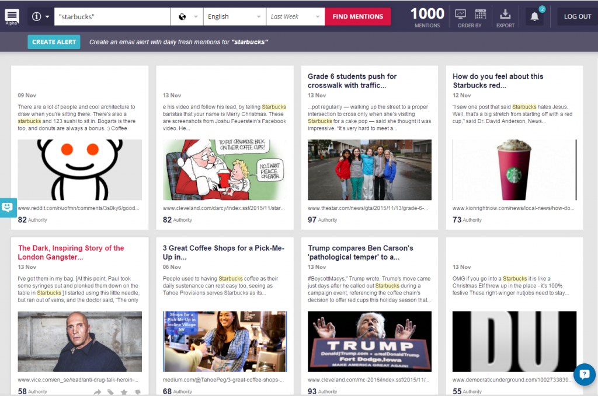The height and width of the screenshot is (396, 598).
Task: Click the www.thestar.com source URL
Action: [x=368, y=208]
